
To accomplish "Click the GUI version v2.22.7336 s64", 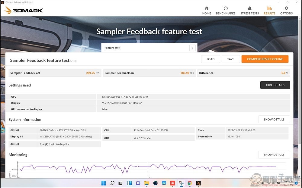I will 142,138.
